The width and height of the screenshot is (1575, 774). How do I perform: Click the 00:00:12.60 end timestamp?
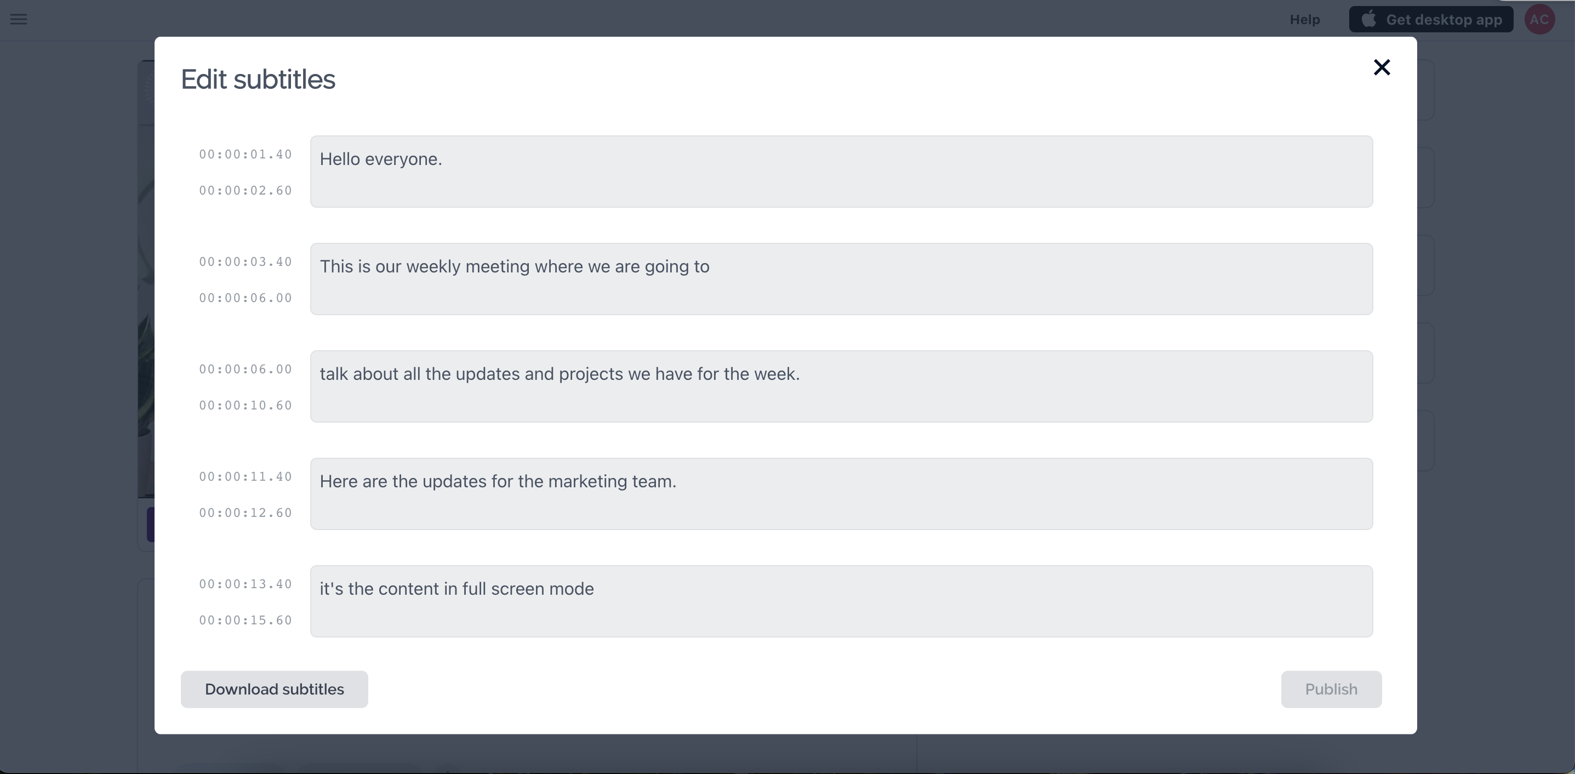pos(245,513)
